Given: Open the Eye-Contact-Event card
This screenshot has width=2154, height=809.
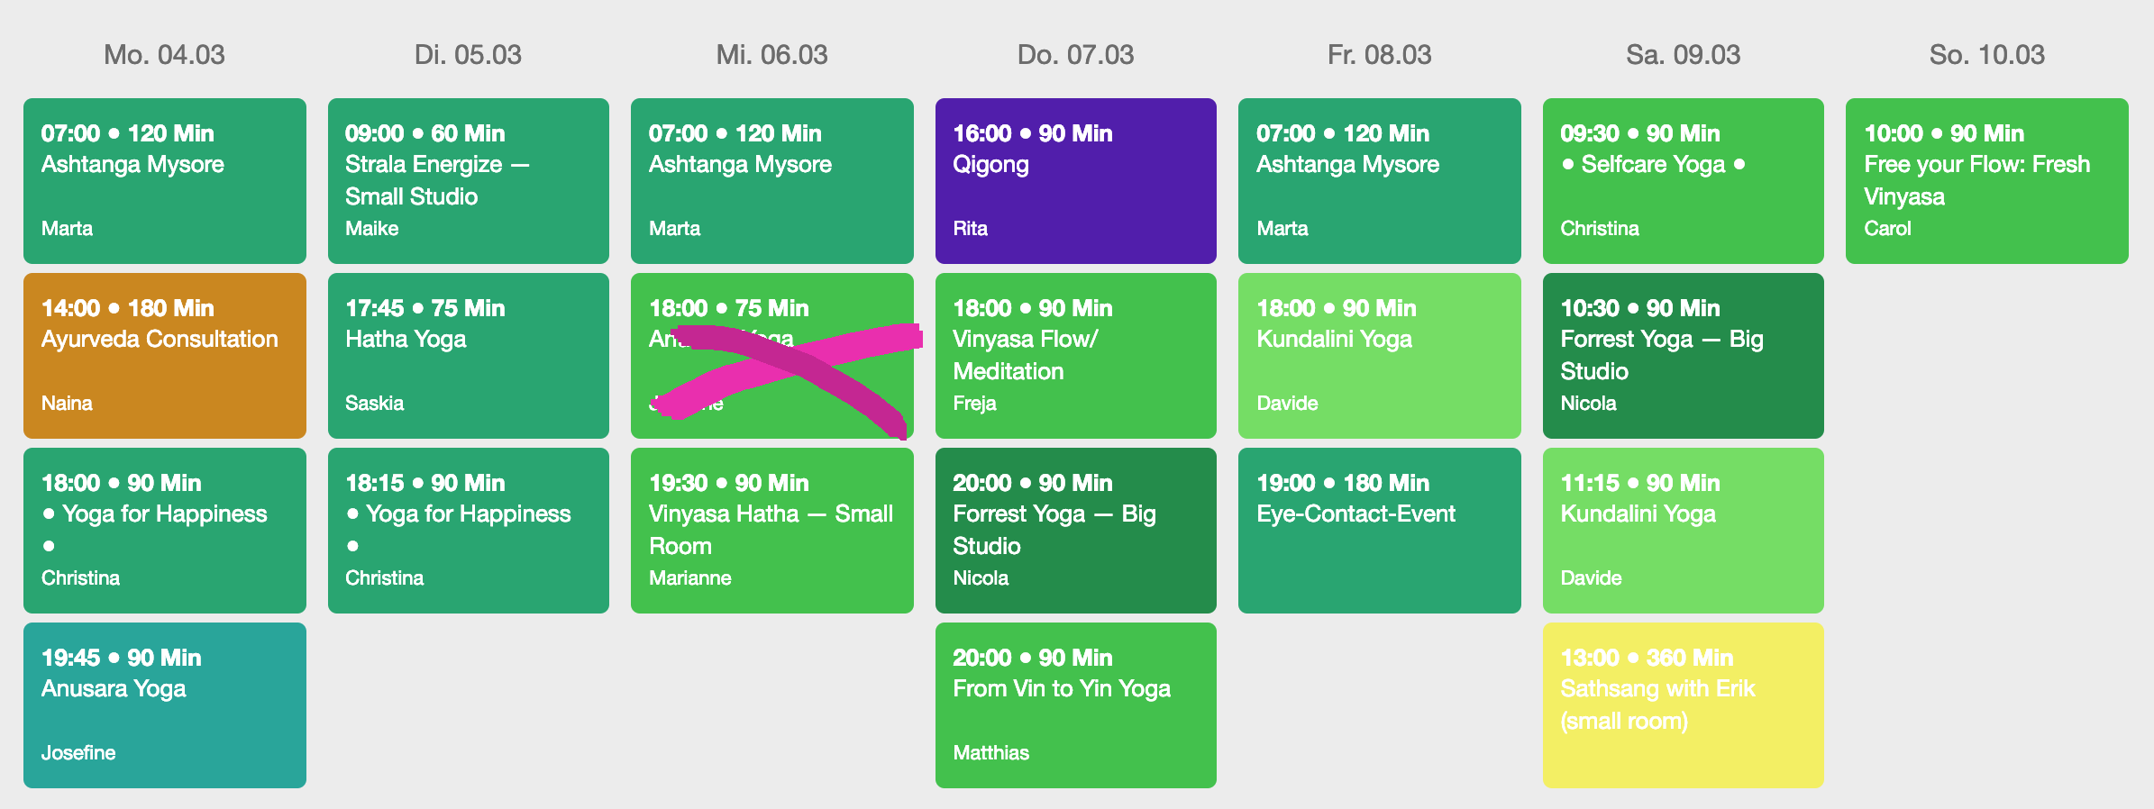Looking at the screenshot, I should (x=1380, y=531).
